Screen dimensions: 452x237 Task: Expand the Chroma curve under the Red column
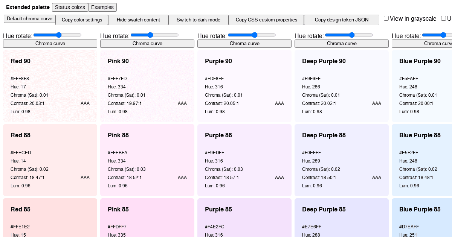click(50, 43)
